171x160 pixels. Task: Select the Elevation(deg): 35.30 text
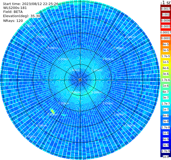(x=22, y=16)
